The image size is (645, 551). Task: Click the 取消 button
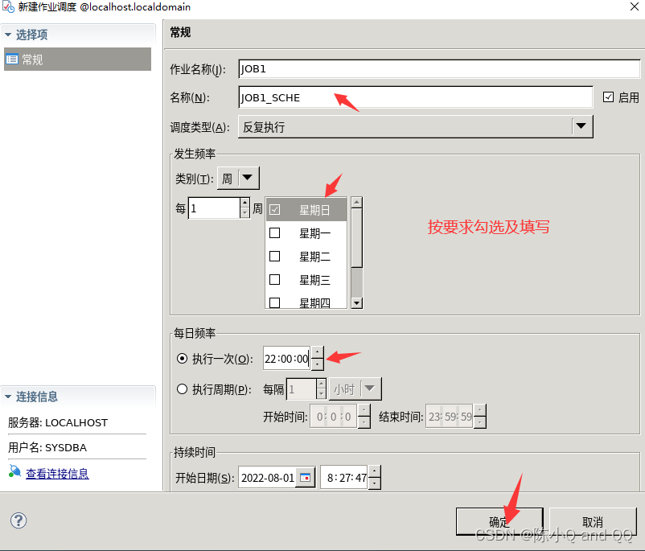(593, 521)
